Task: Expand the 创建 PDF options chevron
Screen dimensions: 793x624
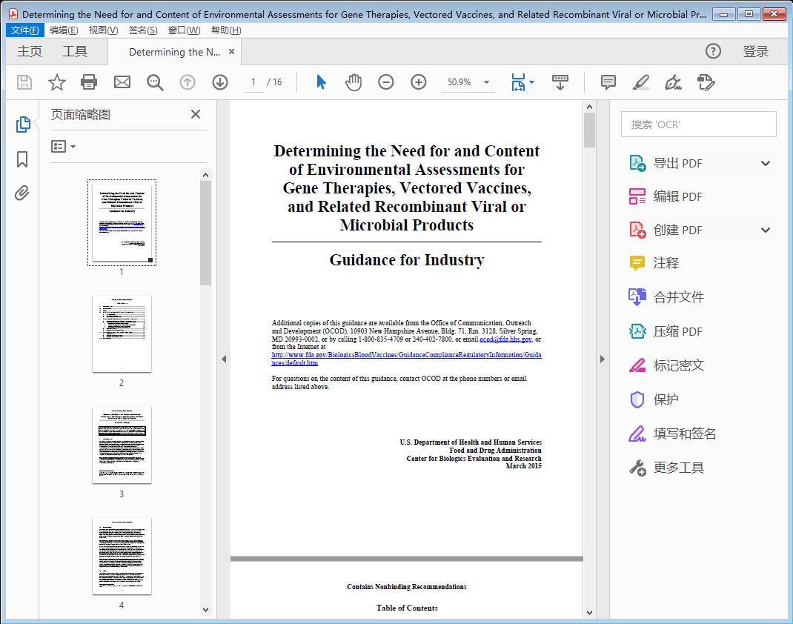Action: tap(765, 230)
